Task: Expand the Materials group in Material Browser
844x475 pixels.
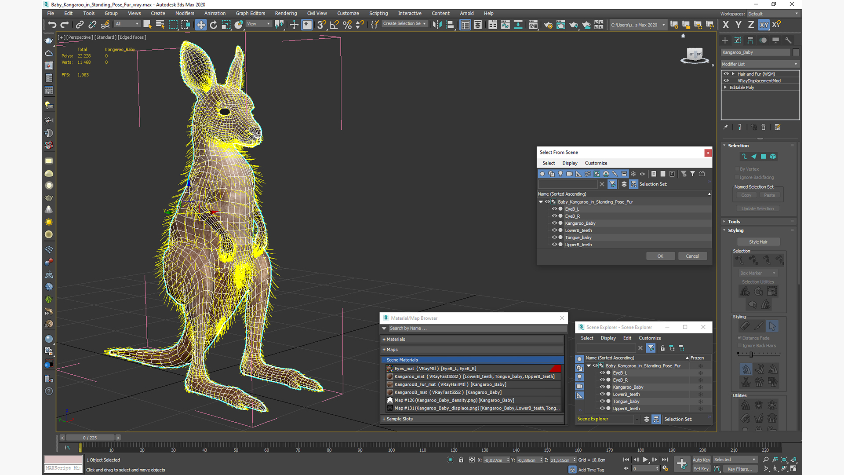Action: (x=394, y=339)
